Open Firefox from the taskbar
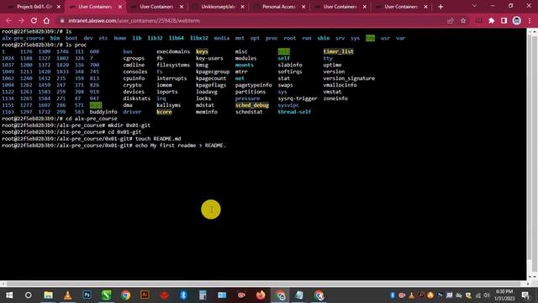The width and height of the screenshot is (538, 303). 261,295
